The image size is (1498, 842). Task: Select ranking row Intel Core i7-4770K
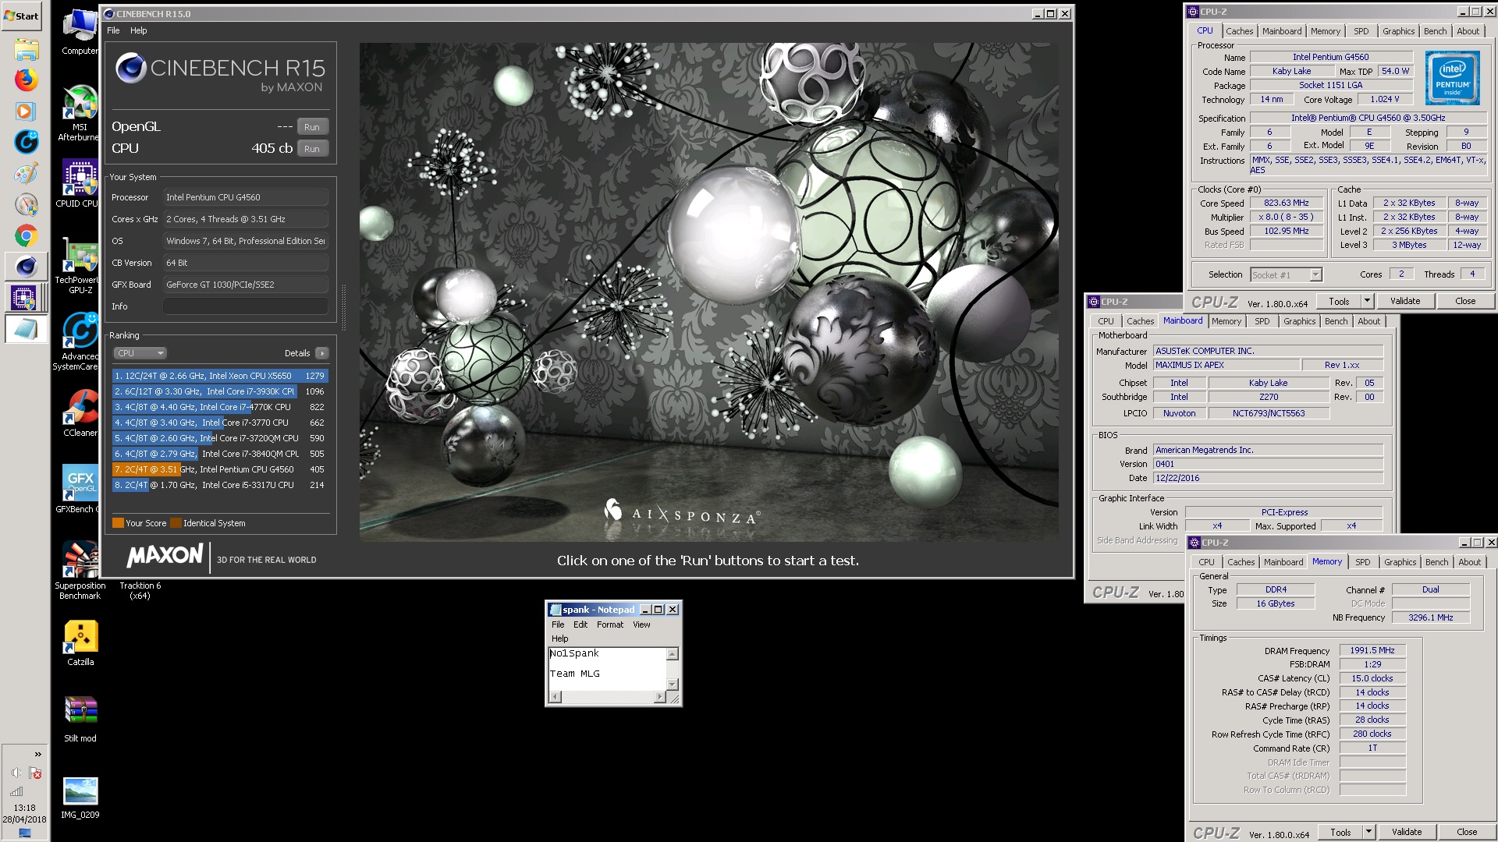(x=220, y=407)
